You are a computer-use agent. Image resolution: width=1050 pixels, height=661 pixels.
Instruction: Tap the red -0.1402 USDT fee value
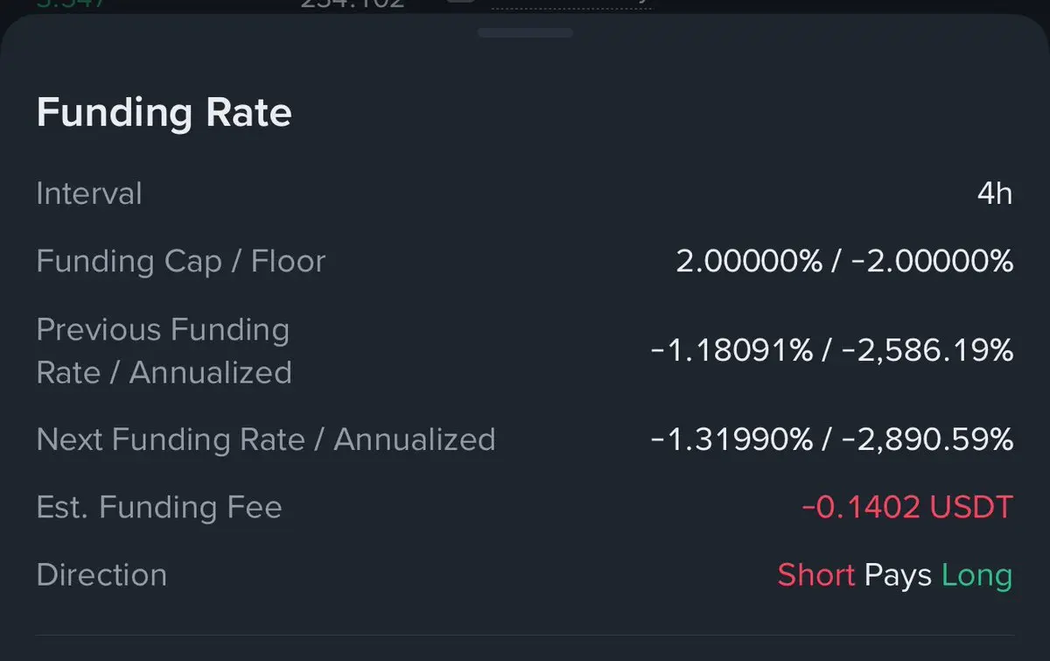[x=906, y=507]
